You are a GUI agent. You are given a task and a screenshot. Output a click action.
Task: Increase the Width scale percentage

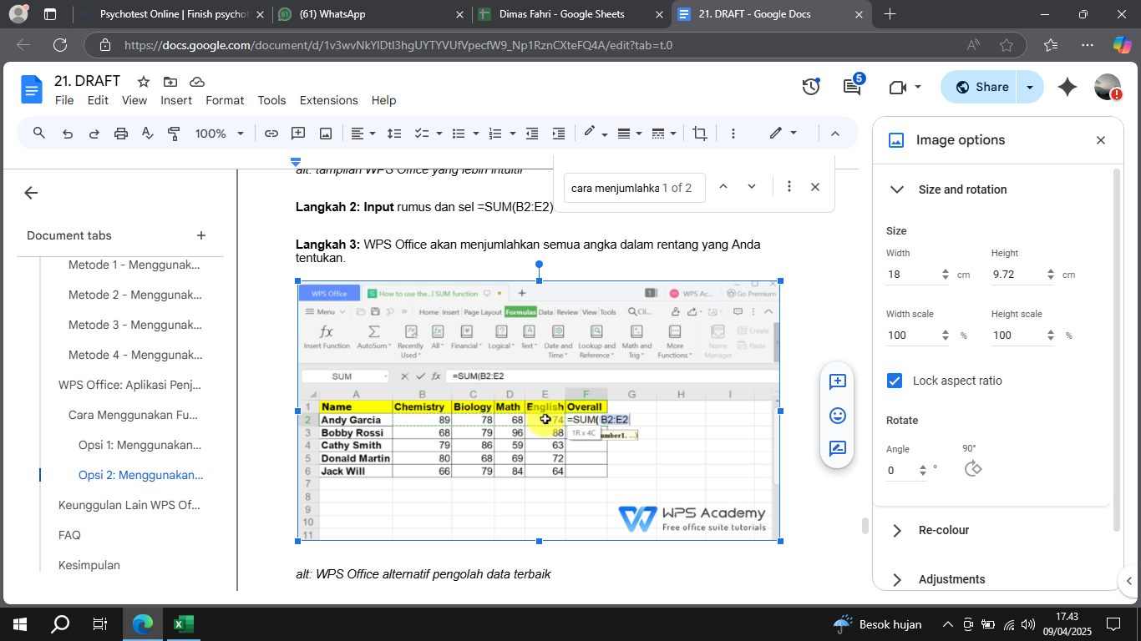pyautogui.click(x=945, y=331)
